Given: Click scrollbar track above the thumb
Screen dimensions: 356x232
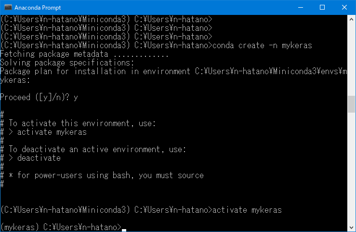Looking at the screenshot, I should 352,60.
